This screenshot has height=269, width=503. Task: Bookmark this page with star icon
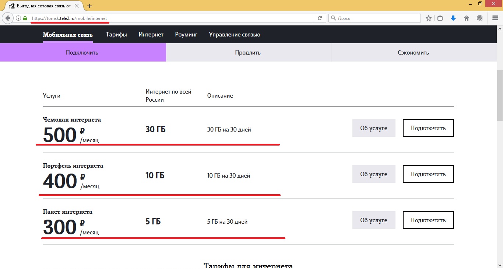pyautogui.click(x=429, y=18)
